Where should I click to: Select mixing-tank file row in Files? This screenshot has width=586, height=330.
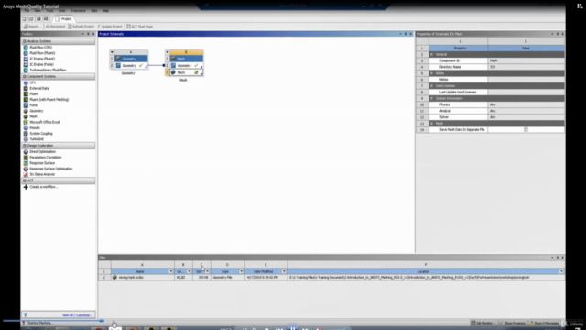click(331, 278)
